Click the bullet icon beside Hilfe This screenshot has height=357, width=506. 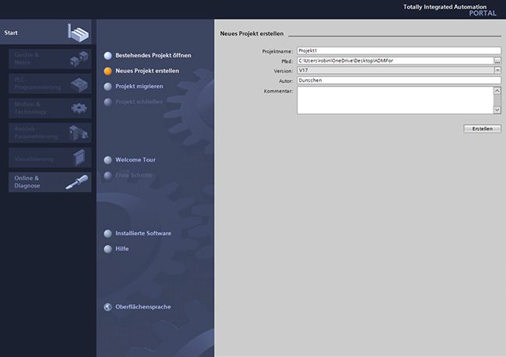tap(108, 249)
